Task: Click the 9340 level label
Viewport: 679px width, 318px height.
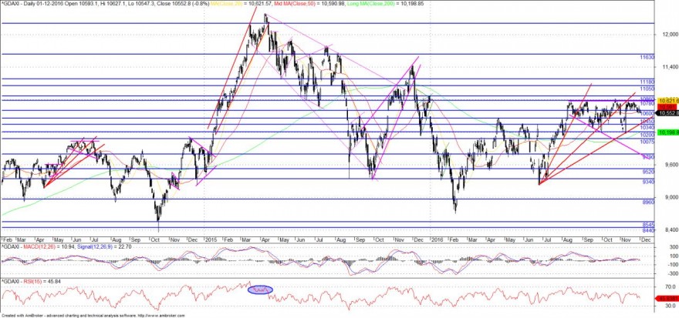Action: 648,182
